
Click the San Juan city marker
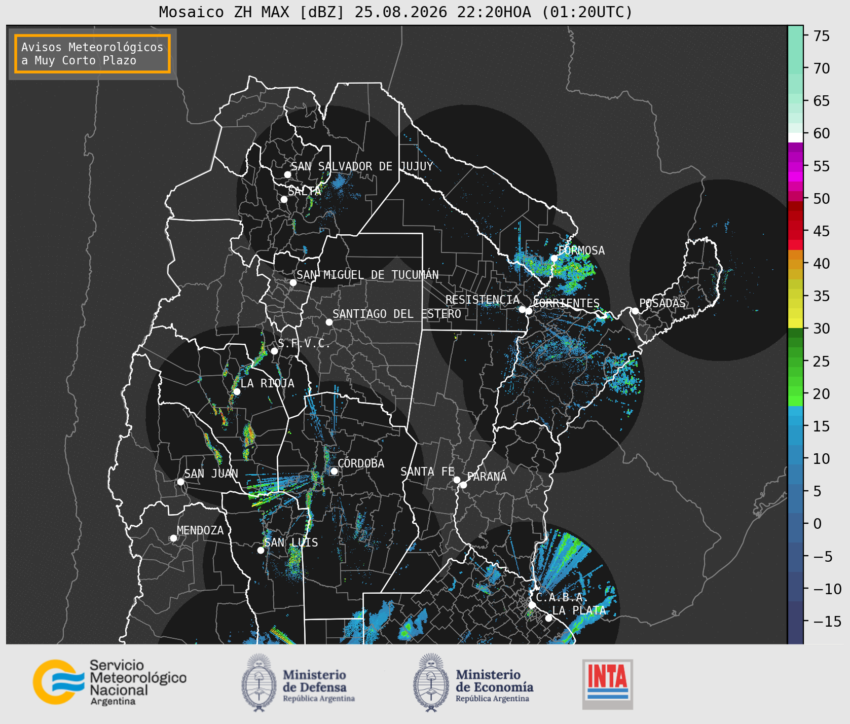(x=180, y=482)
